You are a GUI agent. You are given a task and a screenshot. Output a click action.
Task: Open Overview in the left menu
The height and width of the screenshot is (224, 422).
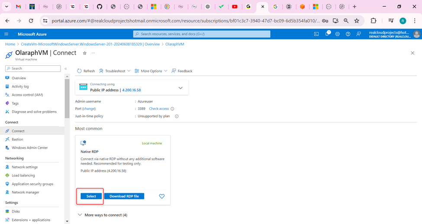point(19,78)
